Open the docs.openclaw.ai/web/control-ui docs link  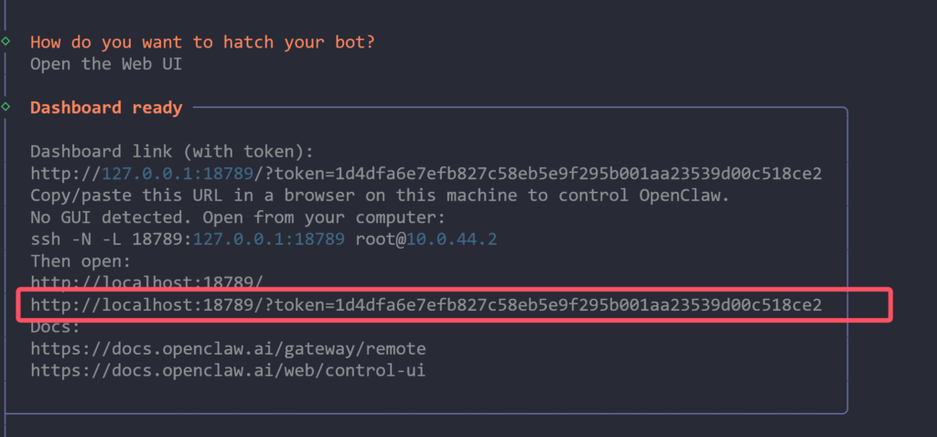click(228, 370)
